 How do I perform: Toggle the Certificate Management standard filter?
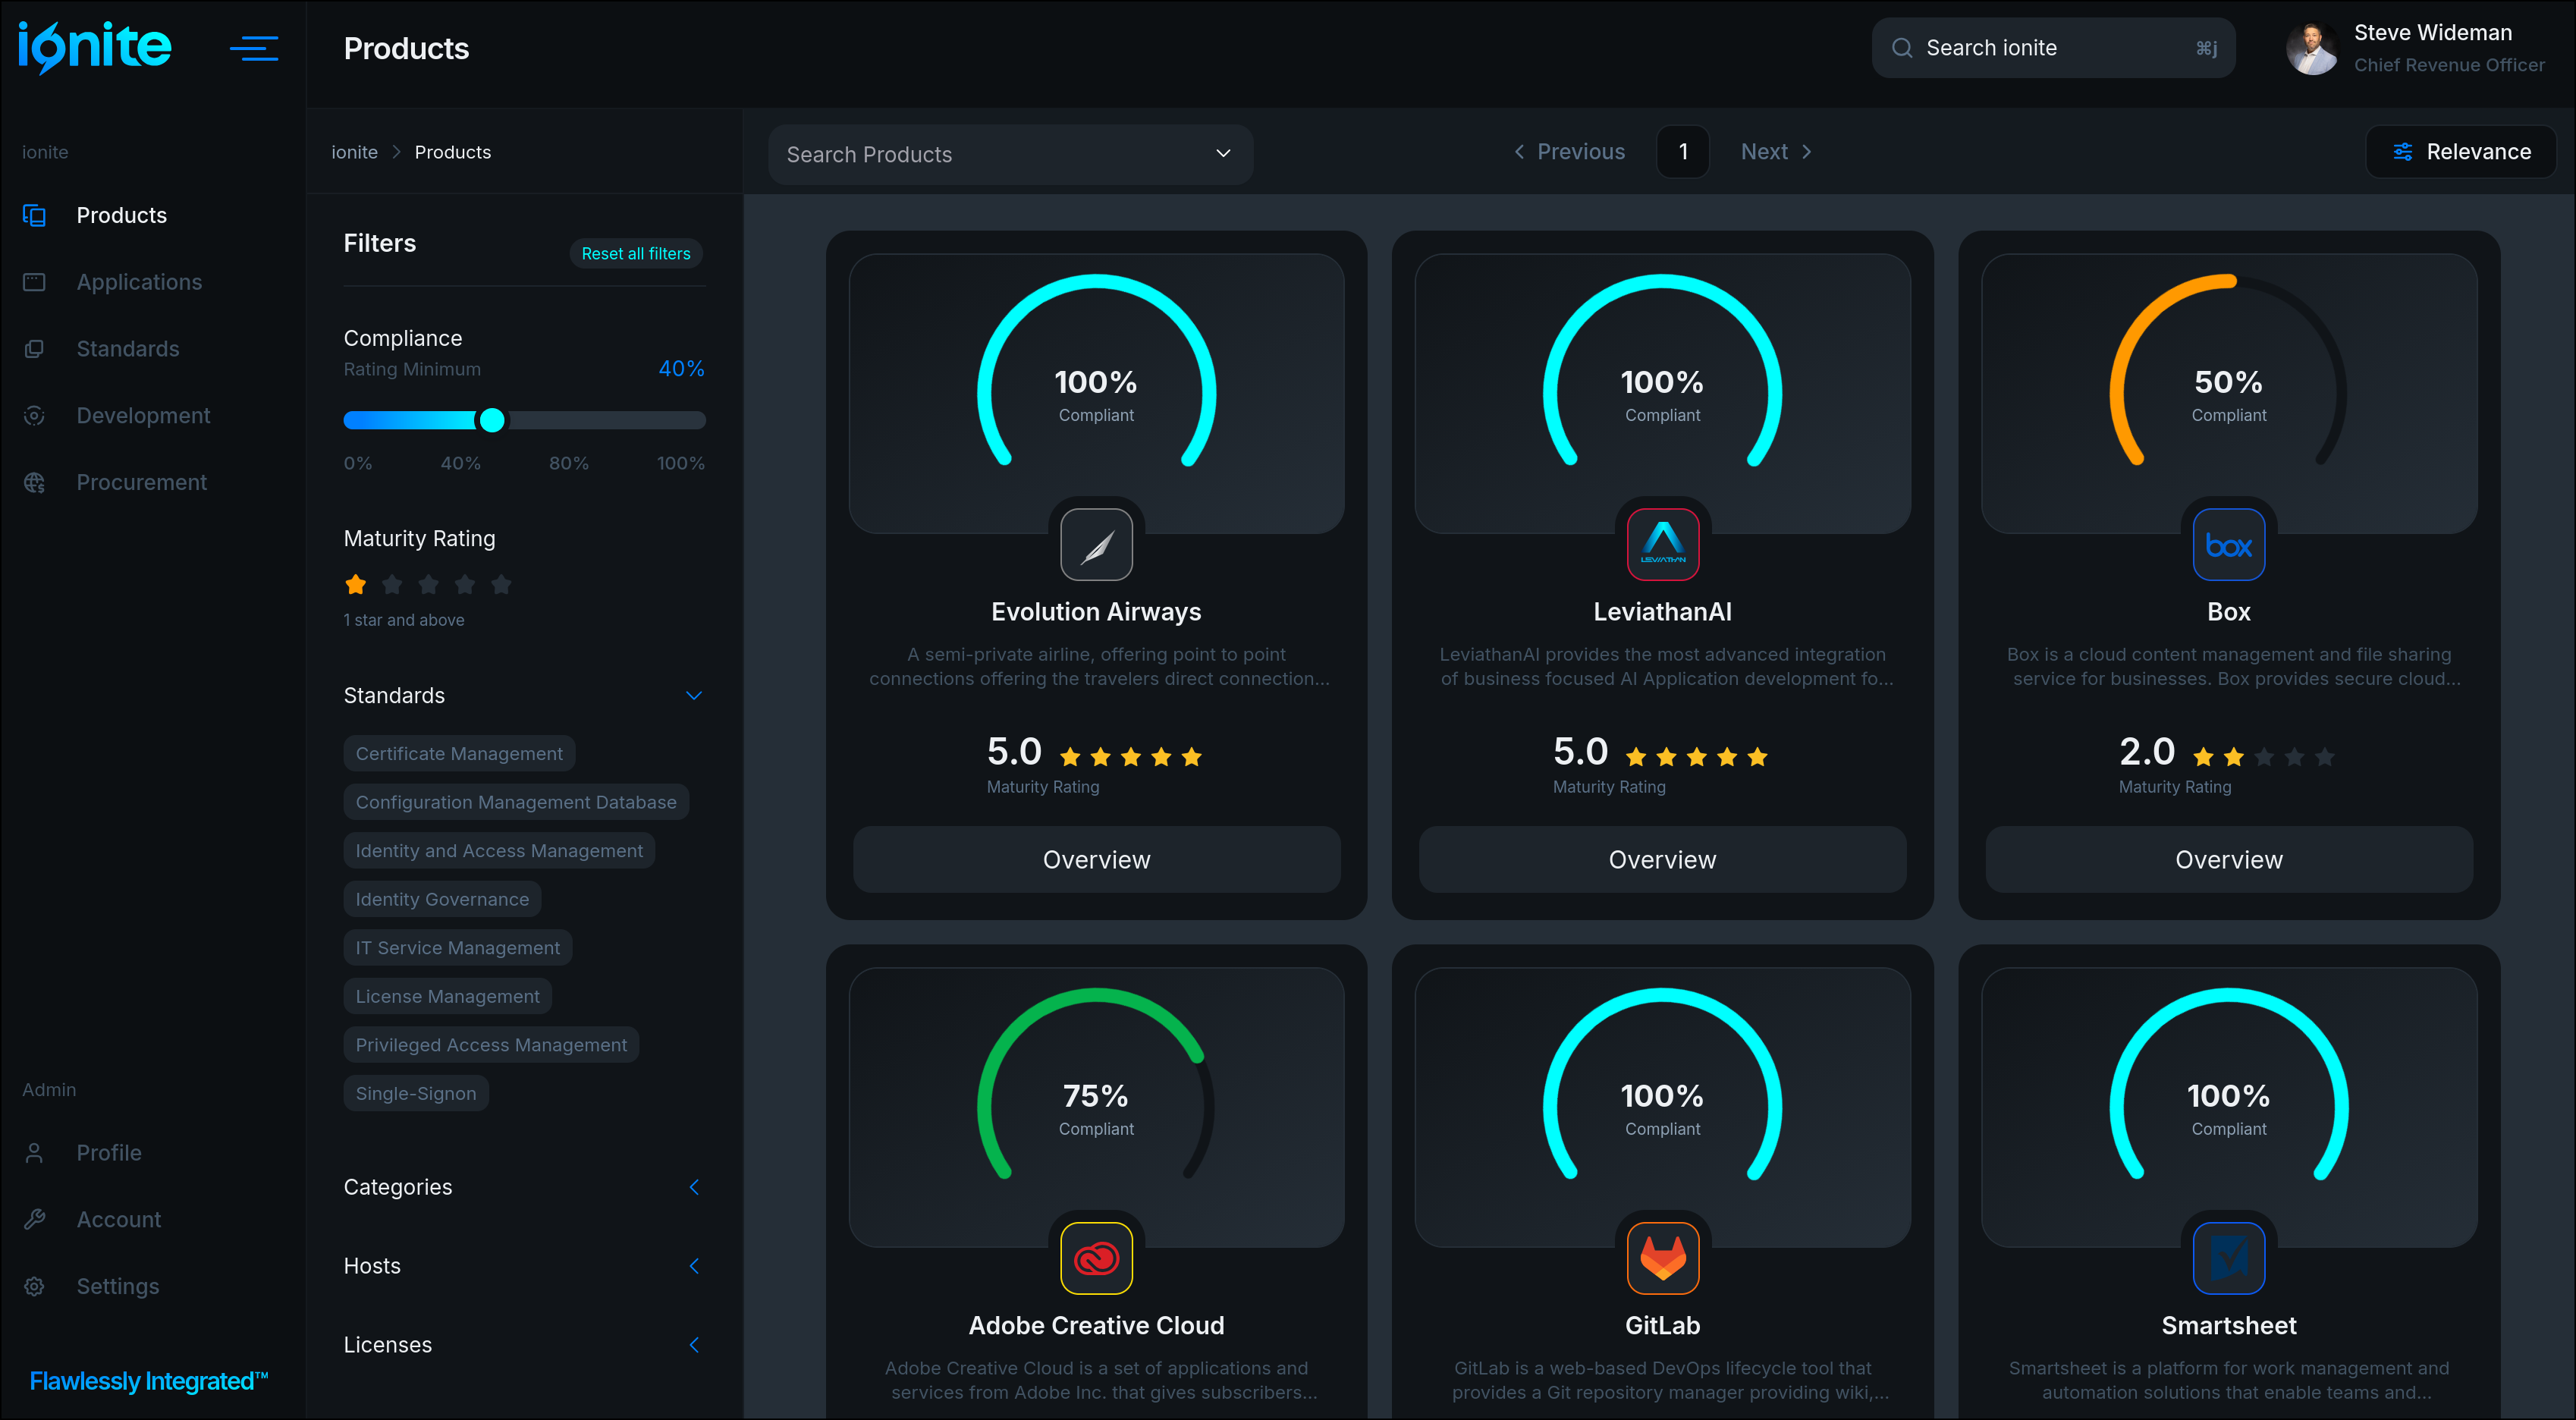click(459, 753)
